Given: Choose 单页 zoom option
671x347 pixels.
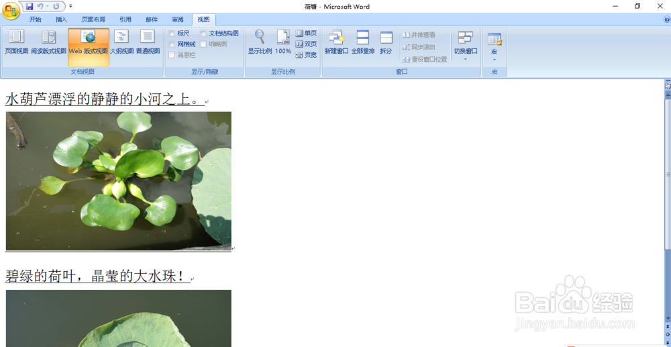Looking at the screenshot, I should (306, 34).
